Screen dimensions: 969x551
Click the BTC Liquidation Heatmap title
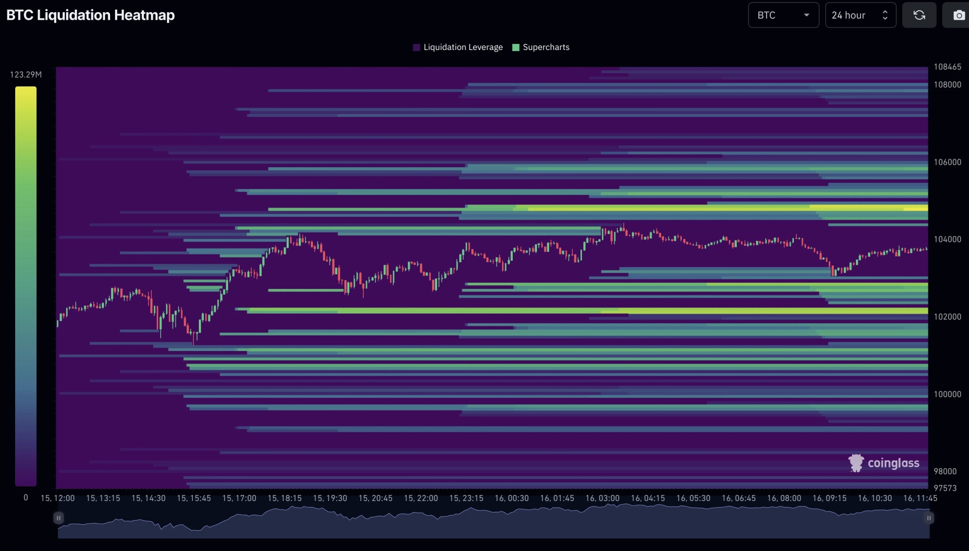(90, 15)
